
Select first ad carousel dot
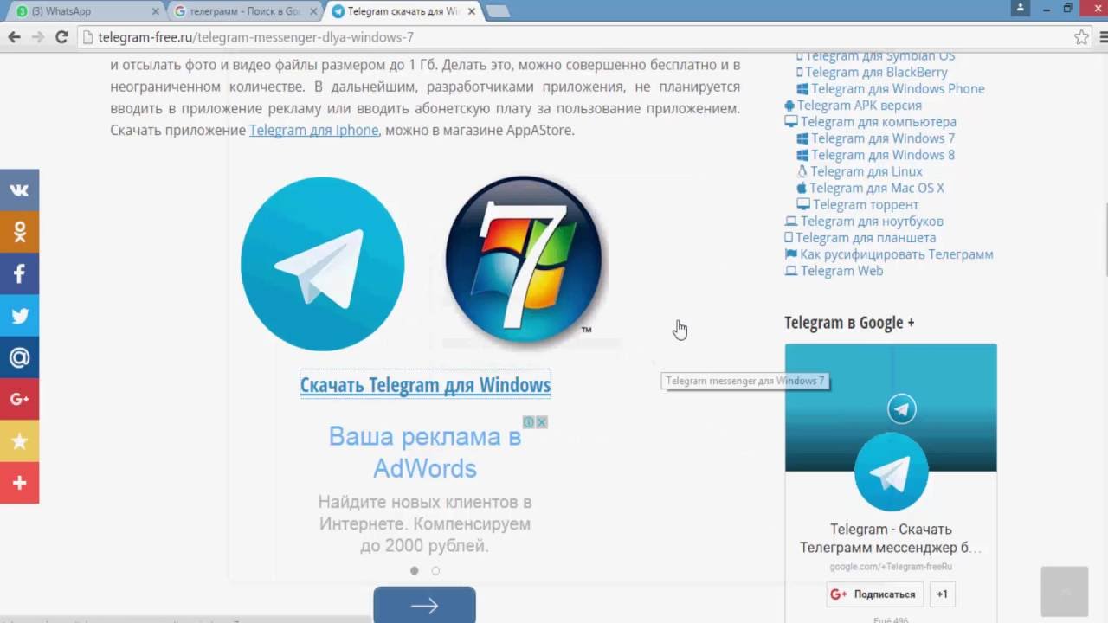point(414,570)
